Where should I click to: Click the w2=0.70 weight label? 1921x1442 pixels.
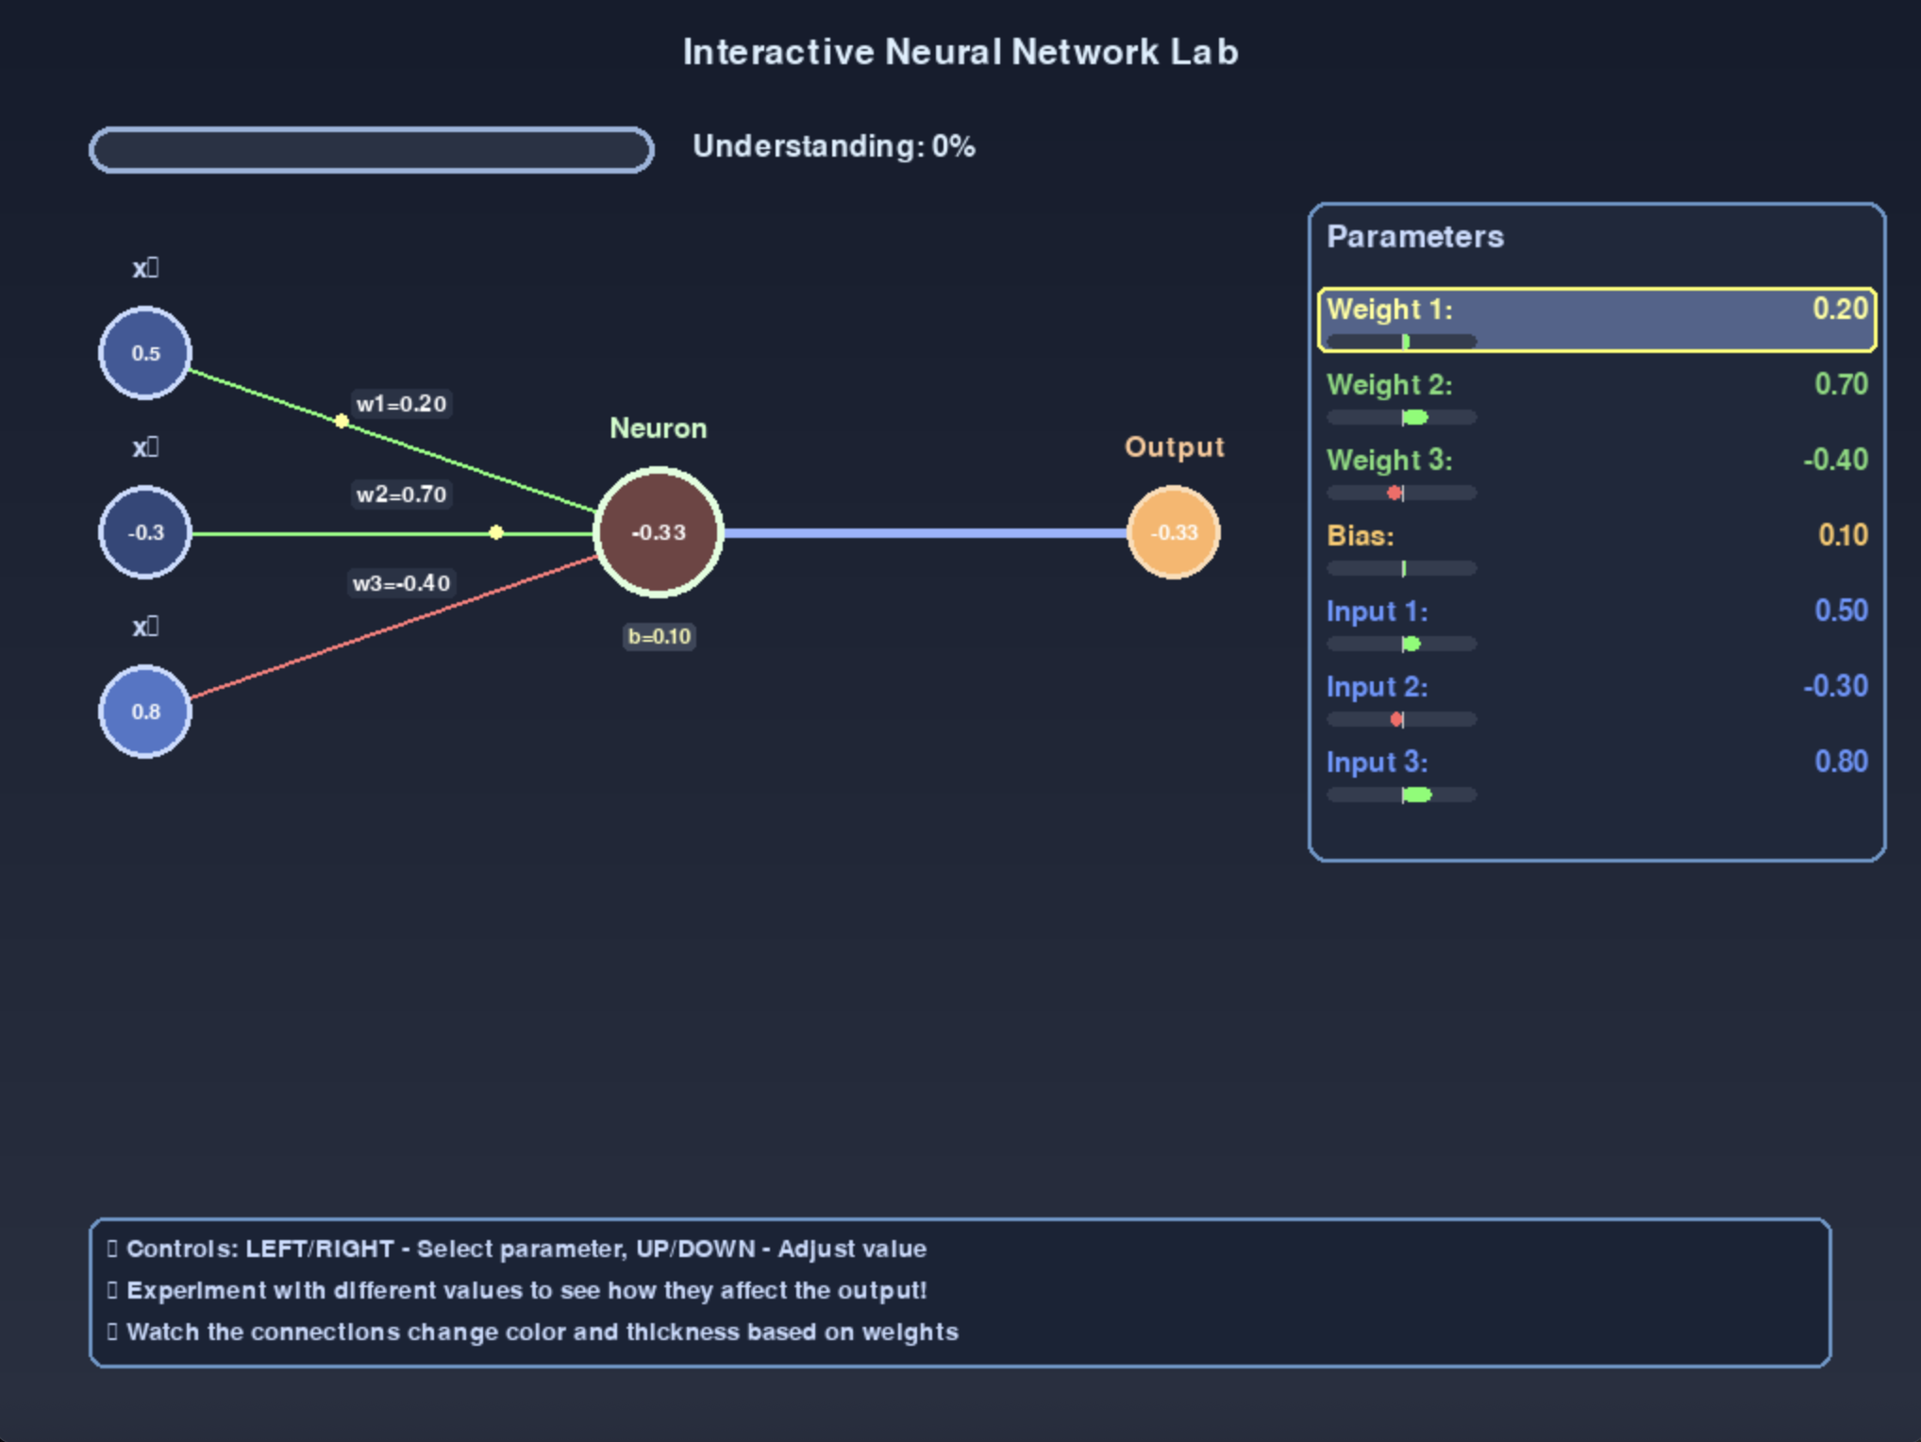tap(401, 494)
